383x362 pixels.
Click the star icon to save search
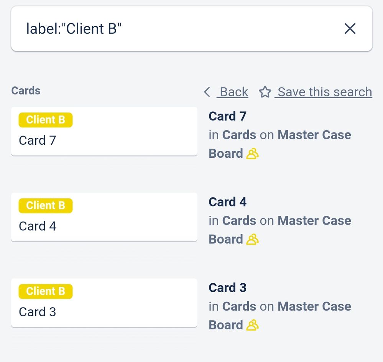pos(265,92)
